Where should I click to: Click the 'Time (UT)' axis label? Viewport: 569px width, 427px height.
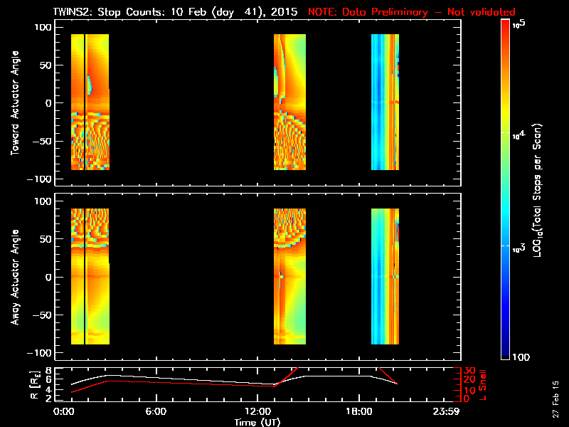tap(257, 422)
